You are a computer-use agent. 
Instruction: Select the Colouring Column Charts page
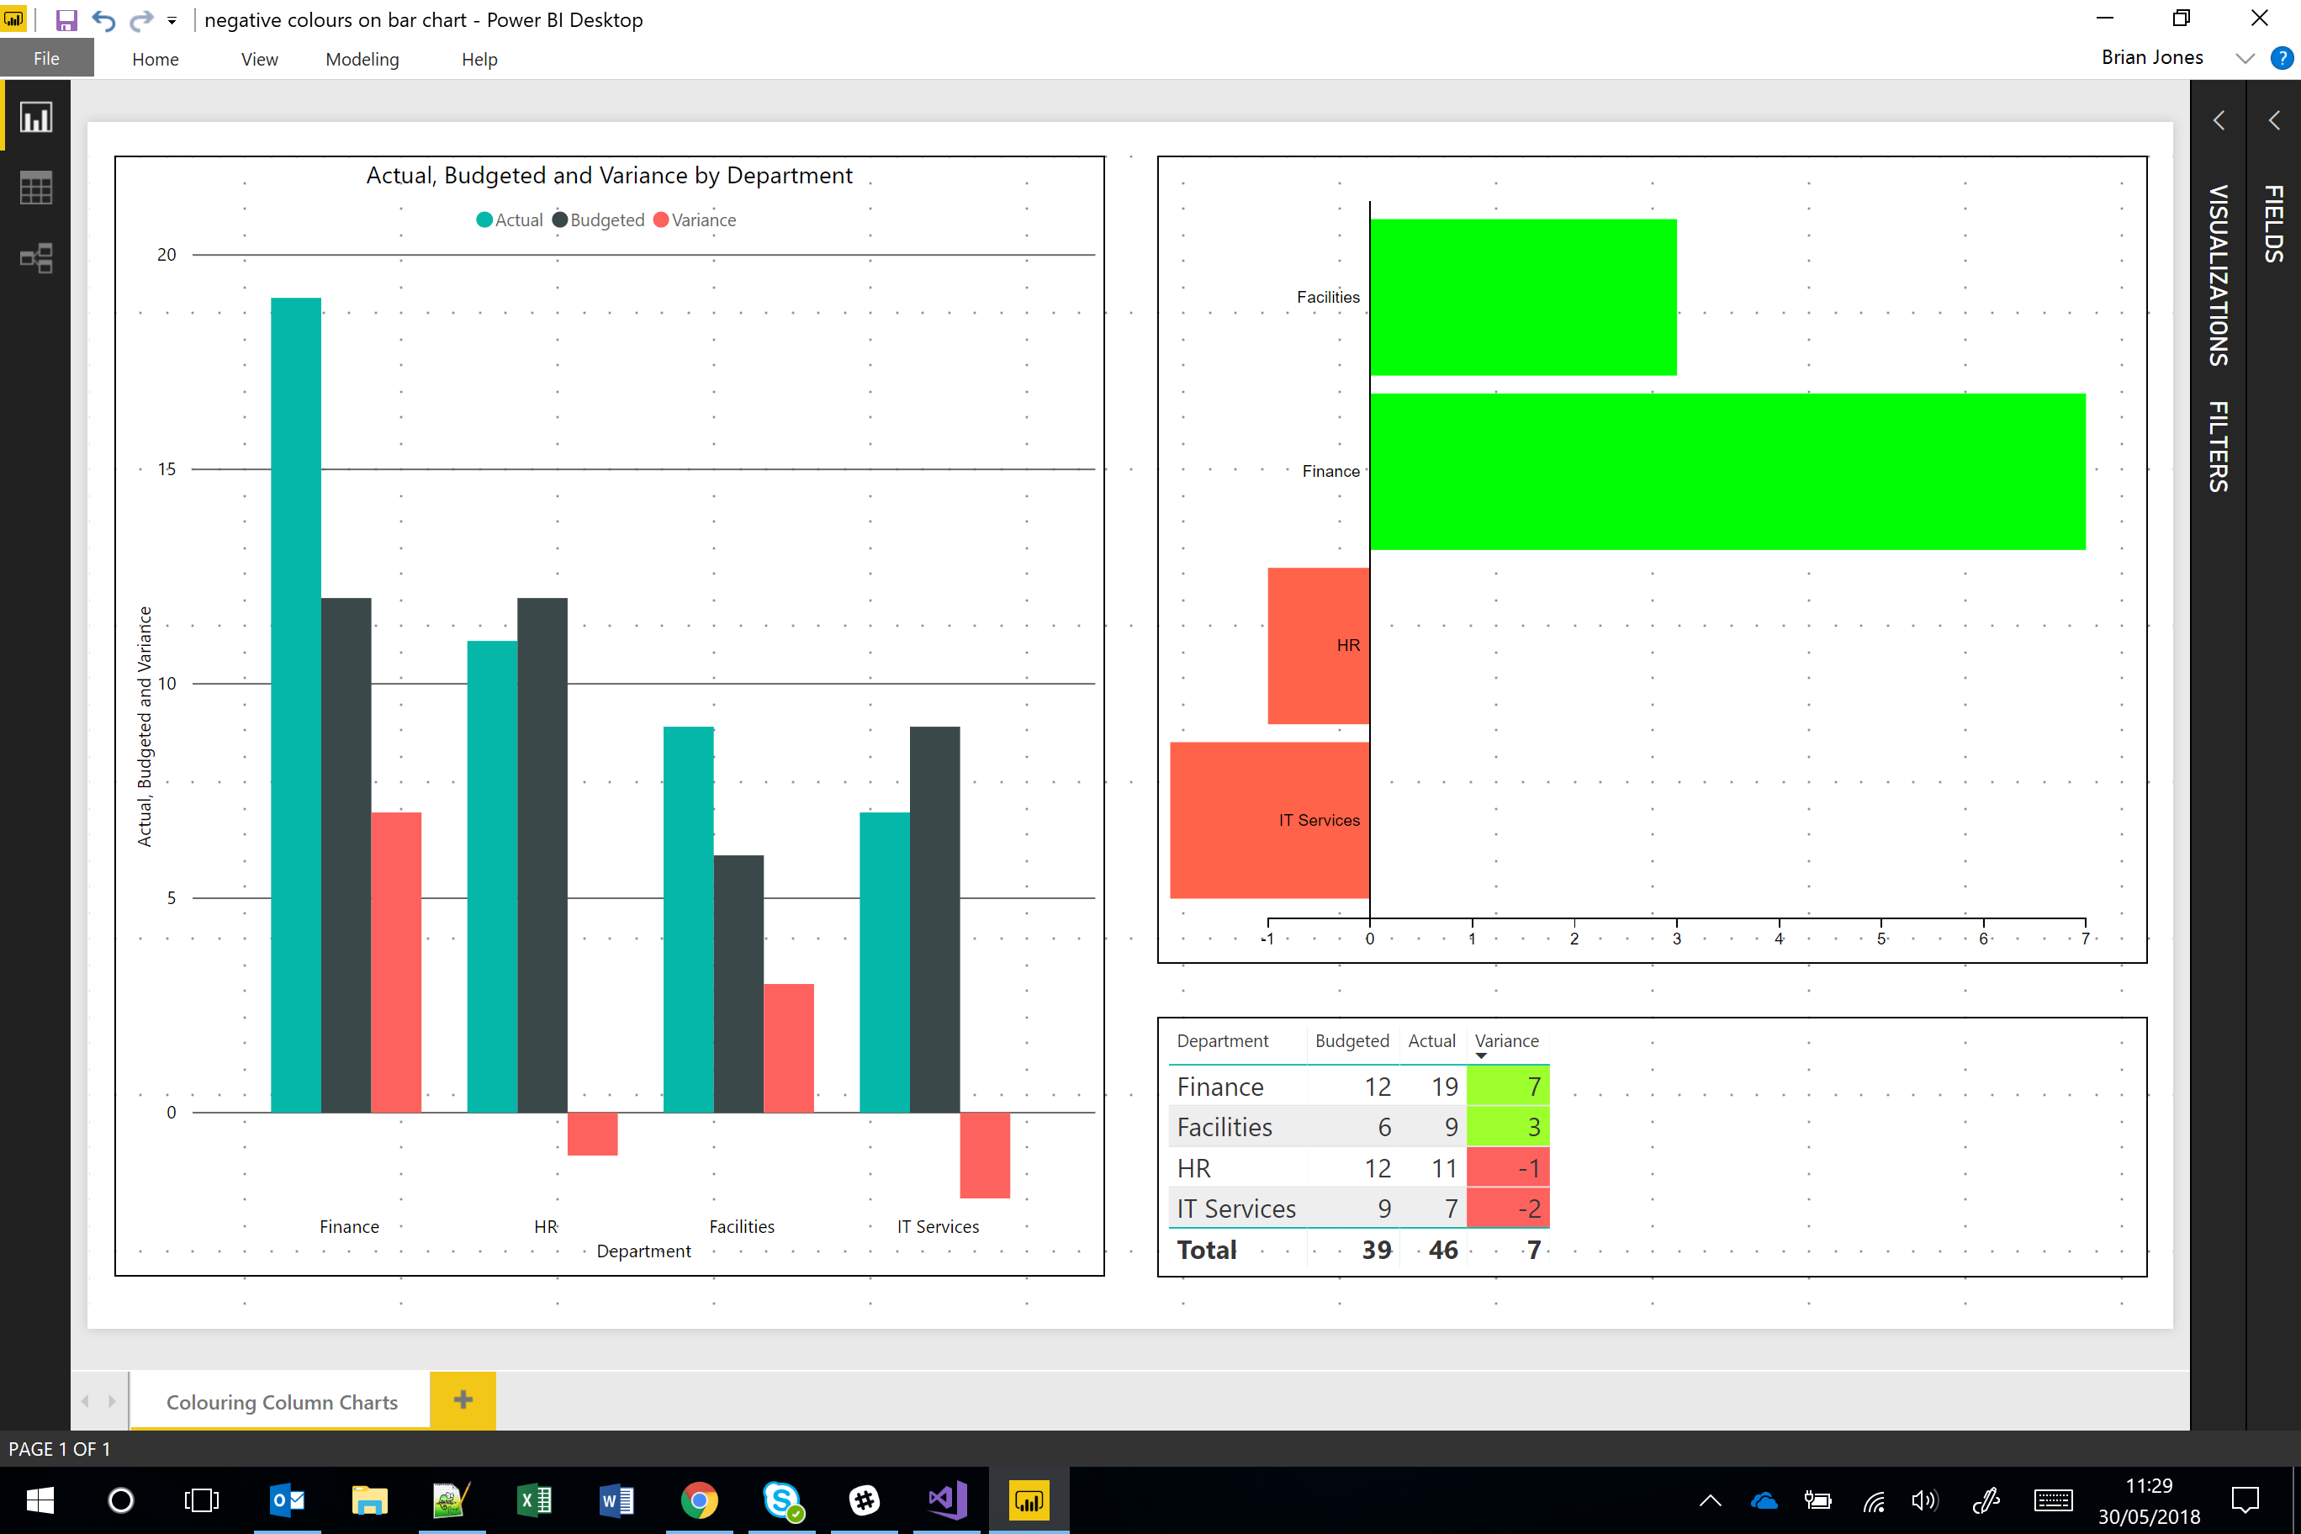(281, 1401)
